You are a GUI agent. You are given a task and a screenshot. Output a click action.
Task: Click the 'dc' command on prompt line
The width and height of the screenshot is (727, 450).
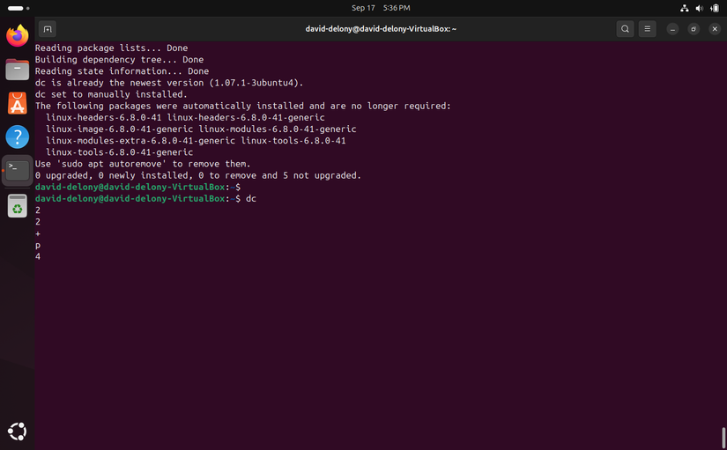click(x=251, y=198)
